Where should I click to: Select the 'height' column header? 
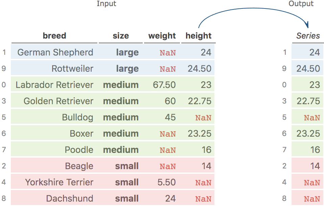tap(199, 36)
